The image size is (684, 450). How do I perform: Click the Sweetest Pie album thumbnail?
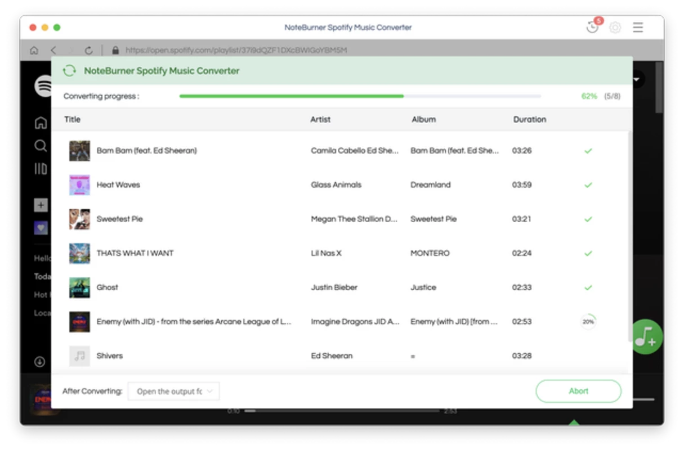point(79,219)
